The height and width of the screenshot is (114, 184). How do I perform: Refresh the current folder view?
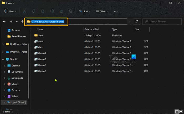[137, 21]
